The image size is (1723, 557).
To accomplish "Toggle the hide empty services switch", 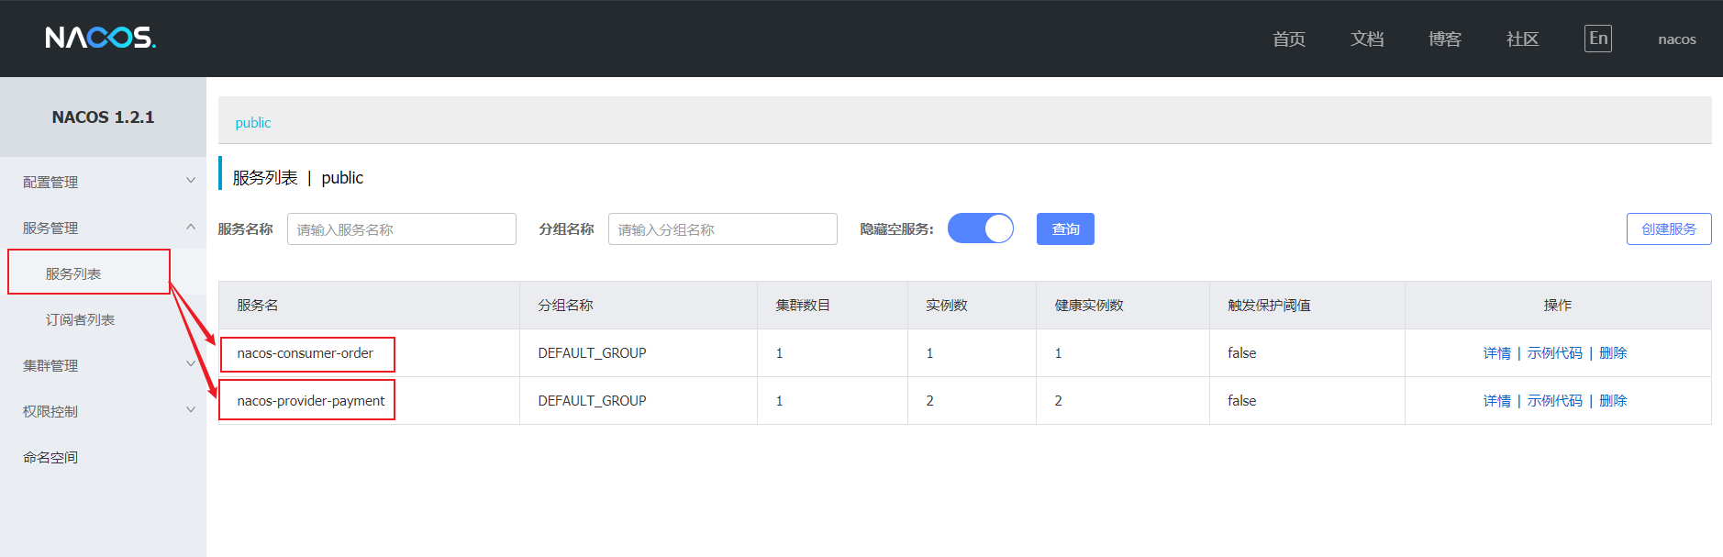I will (x=980, y=228).
